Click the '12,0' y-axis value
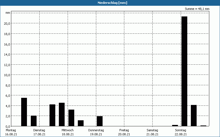Image resolution: width=220 pixels, height=137 pixels. coord(7,65)
